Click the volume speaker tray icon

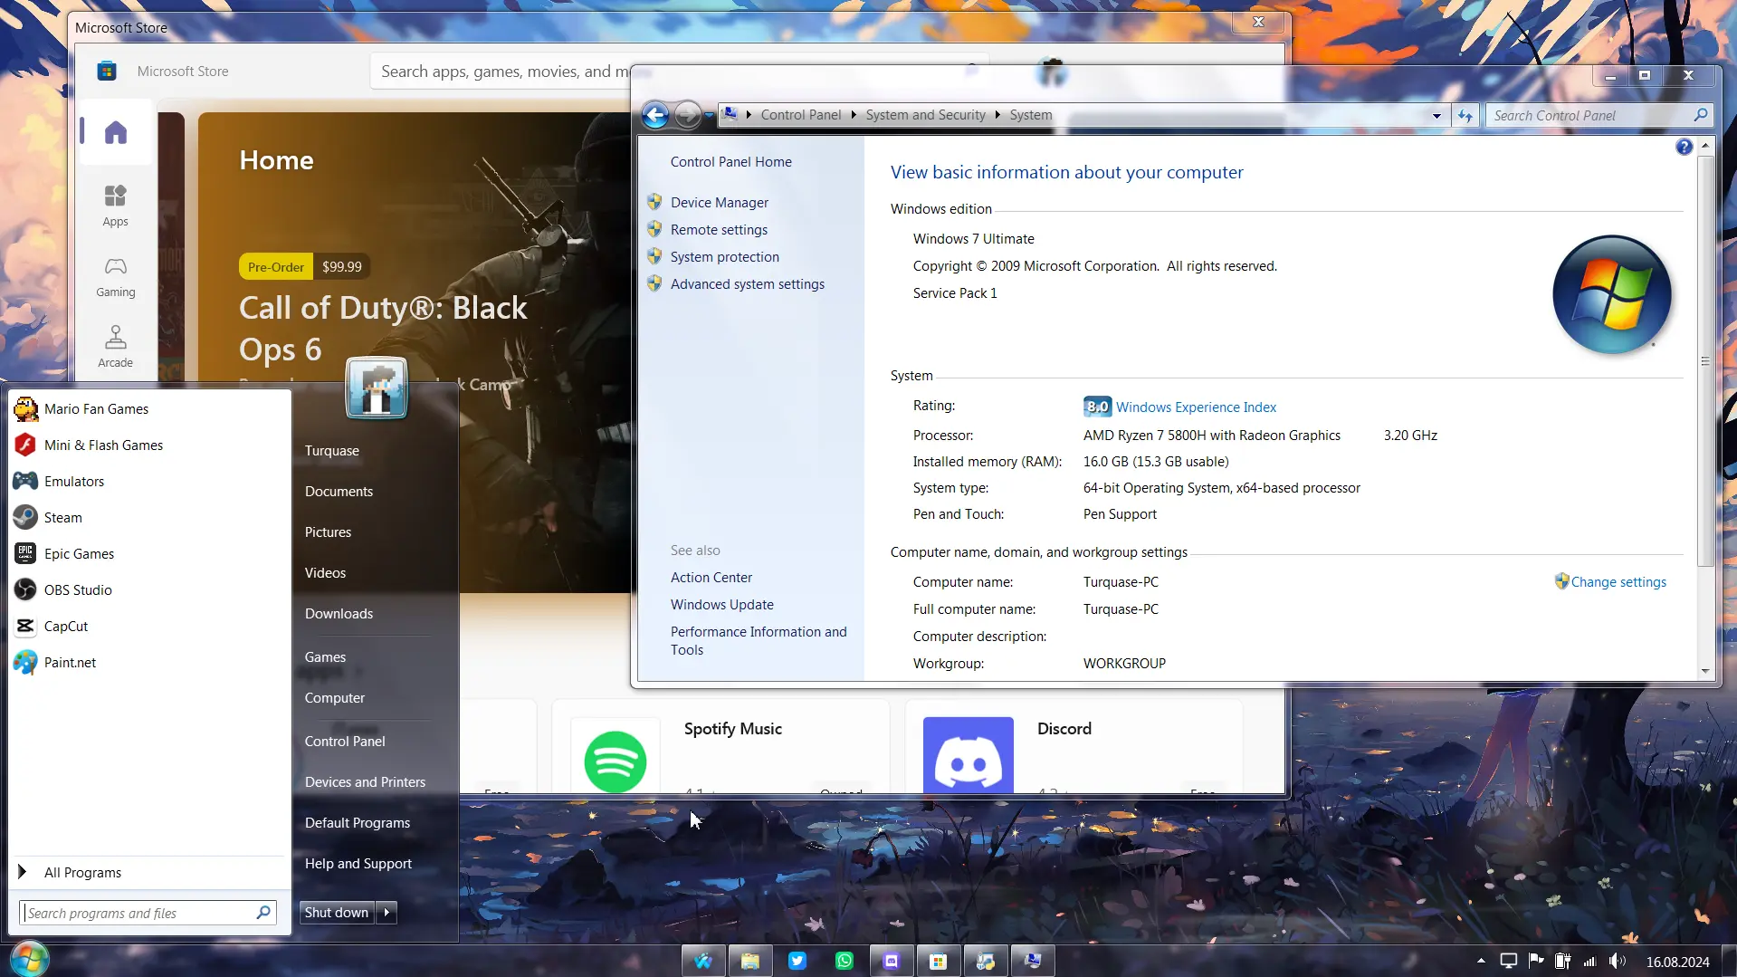(x=1618, y=961)
